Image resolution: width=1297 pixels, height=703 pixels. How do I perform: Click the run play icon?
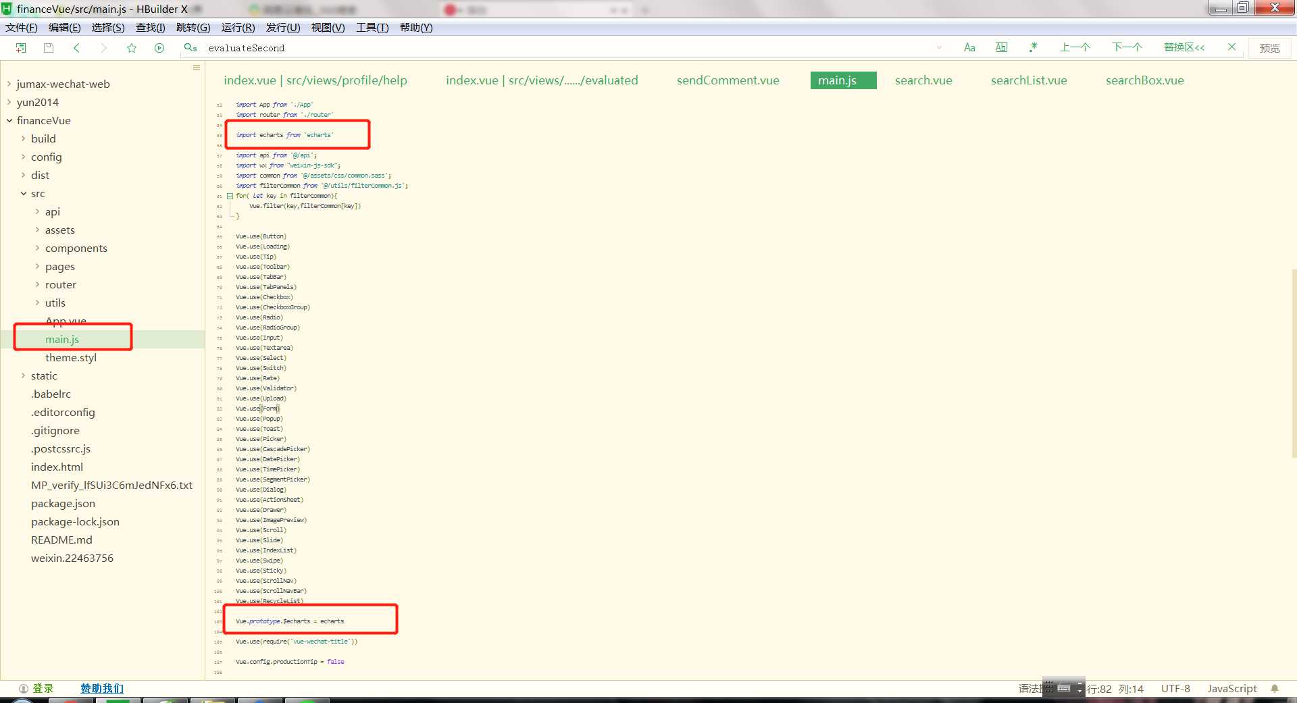tap(159, 48)
